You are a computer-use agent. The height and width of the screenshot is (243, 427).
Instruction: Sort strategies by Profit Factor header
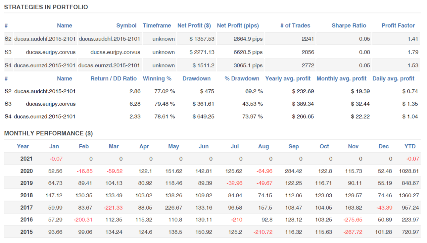coord(398,25)
